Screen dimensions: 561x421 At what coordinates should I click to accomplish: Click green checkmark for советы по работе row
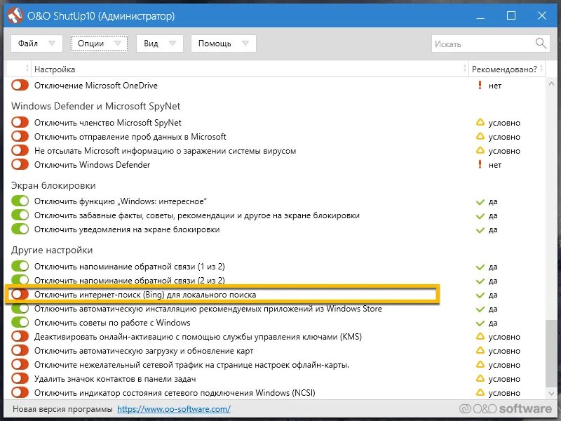point(480,323)
